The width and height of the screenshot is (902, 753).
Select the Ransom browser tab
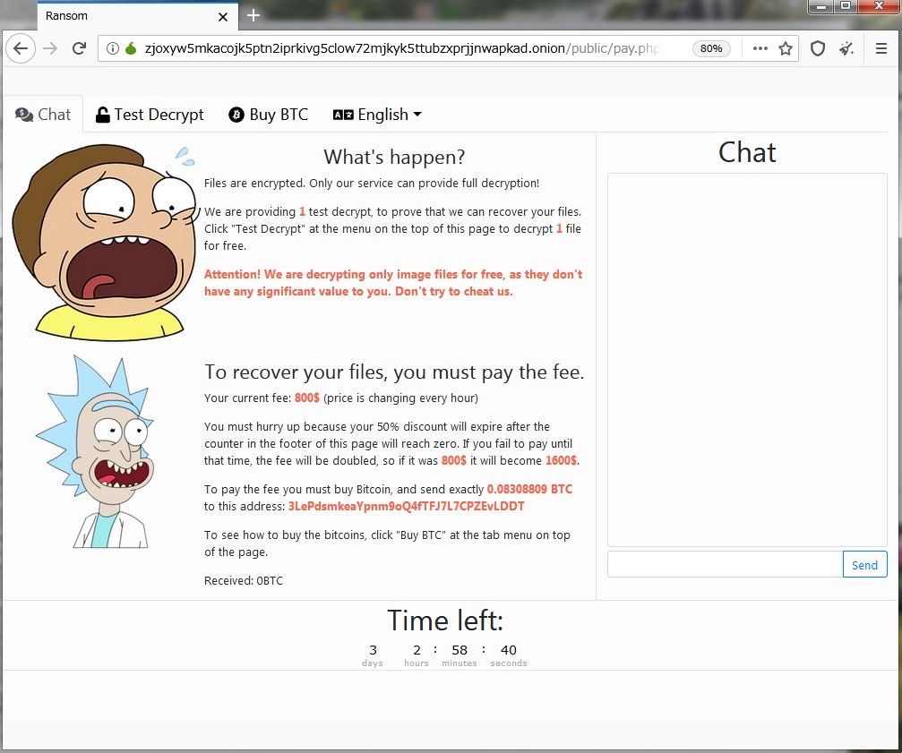click(107, 15)
